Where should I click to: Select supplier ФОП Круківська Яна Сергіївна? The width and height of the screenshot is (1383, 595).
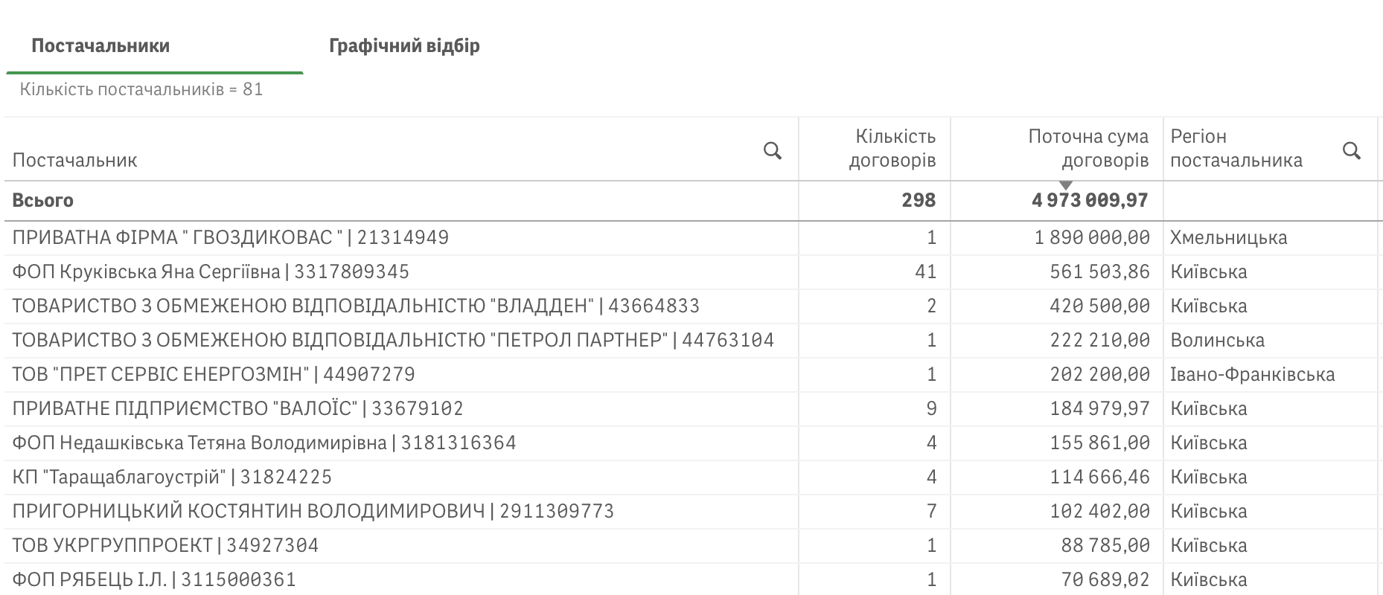pos(211,272)
